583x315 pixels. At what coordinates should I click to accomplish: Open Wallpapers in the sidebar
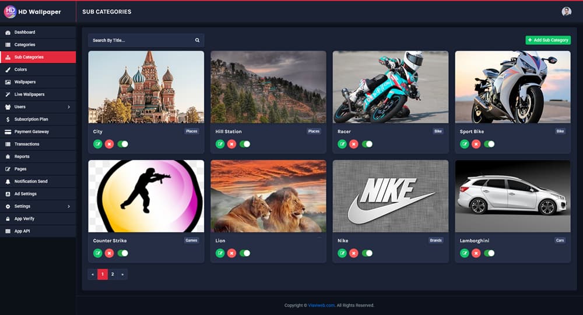point(38,82)
